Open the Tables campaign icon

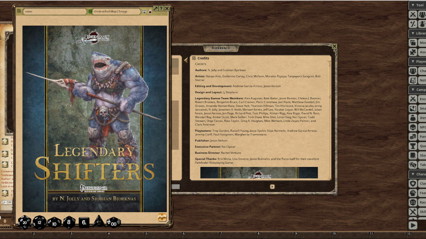[x=413, y=165]
